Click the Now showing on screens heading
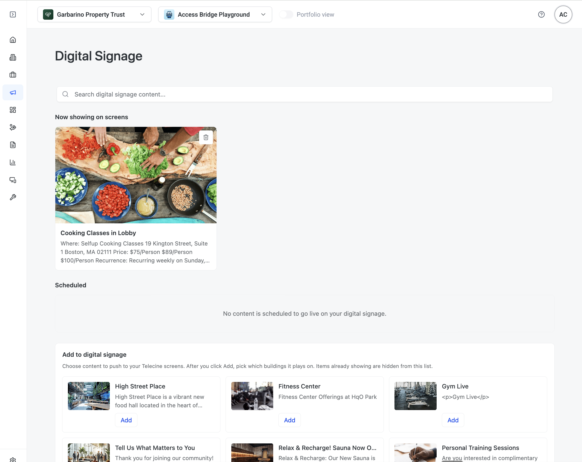 [x=91, y=117]
